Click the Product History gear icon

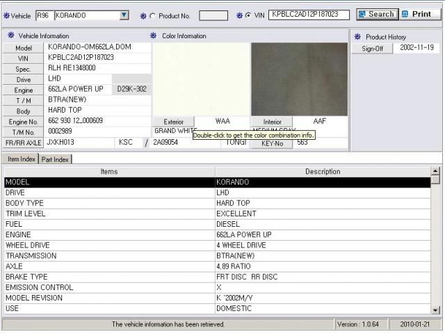[x=357, y=37]
